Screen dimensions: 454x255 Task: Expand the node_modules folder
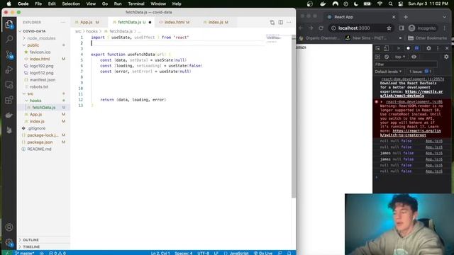43,38
